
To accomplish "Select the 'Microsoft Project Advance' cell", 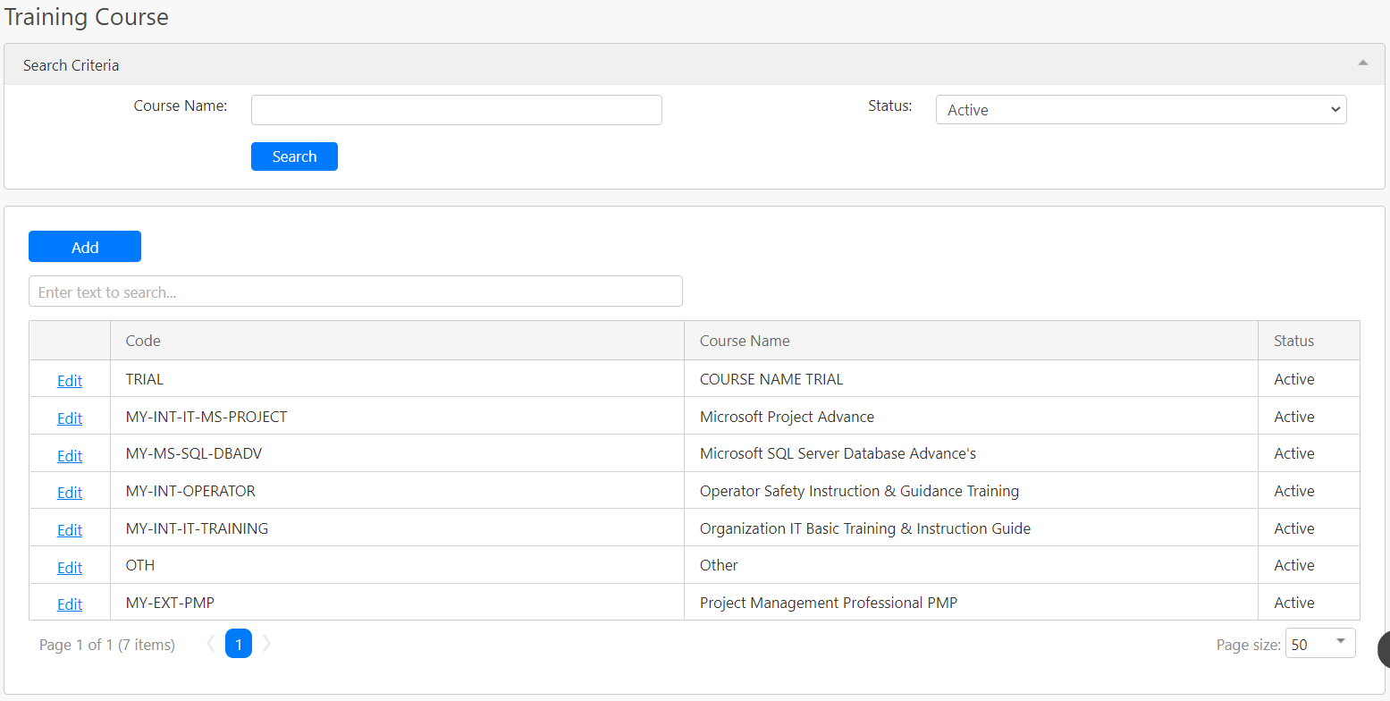I will (x=971, y=417).
